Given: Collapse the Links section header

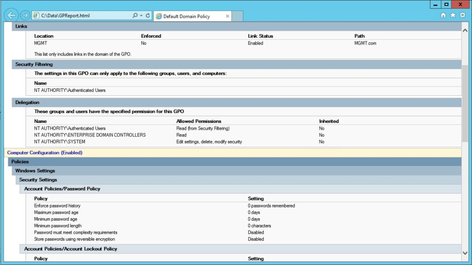Looking at the screenshot, I should click(x=236, y=26).
